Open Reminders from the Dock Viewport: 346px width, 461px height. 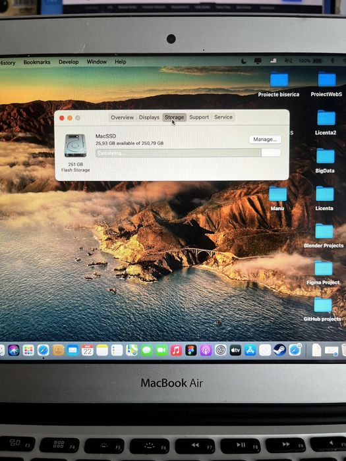(117, 350)
